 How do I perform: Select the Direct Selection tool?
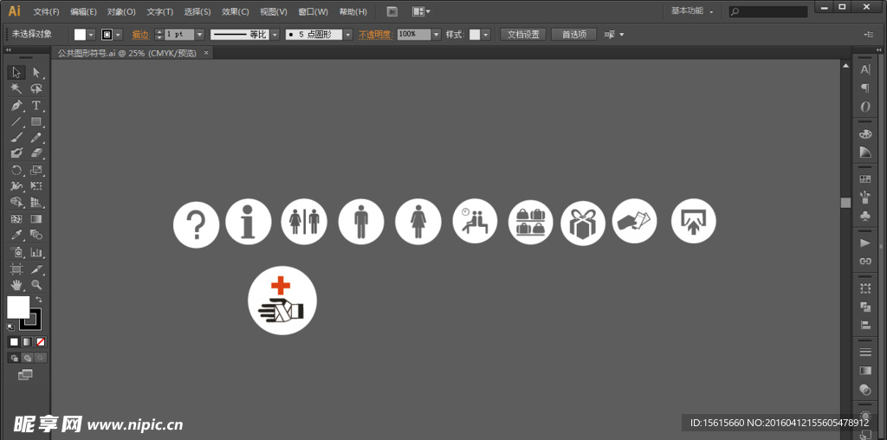click(x=36, y=73)
